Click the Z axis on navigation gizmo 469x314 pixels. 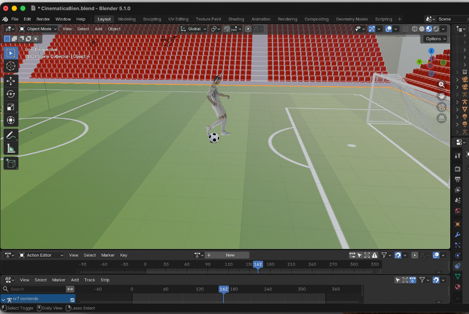click(x=431, y=51)
